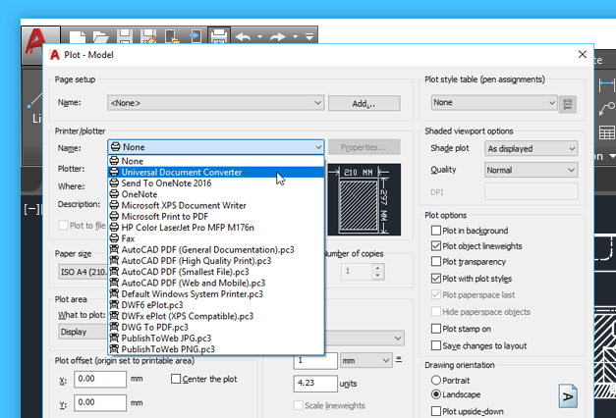
Task: Click the X plot offset input field
Action: click(100, 378)
